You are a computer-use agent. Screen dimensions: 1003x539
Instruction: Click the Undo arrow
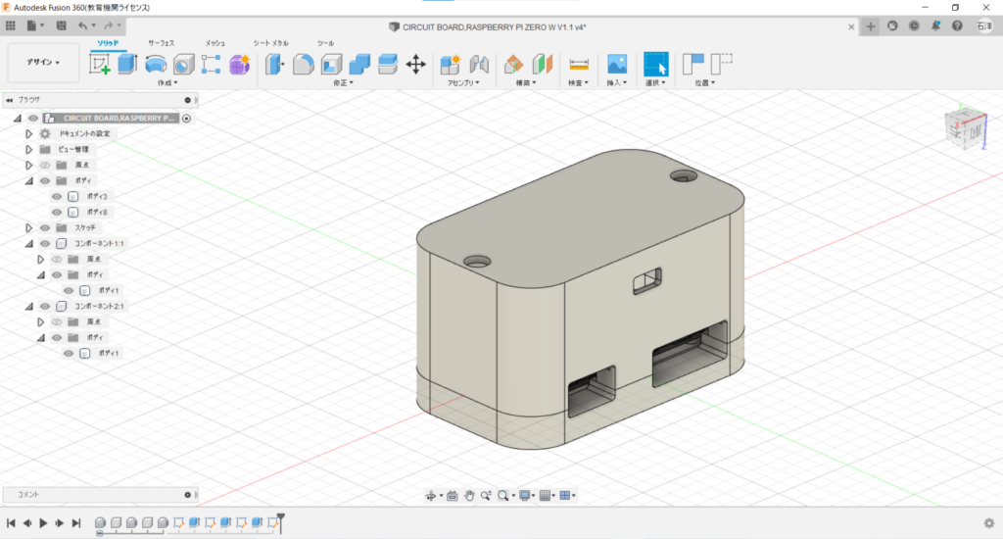pyautogui.click(x=82, y=25)
